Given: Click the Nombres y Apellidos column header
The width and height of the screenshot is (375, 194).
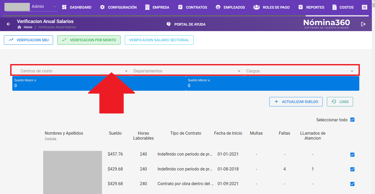Looking at the screenshot, I should [x=64, y=133].
